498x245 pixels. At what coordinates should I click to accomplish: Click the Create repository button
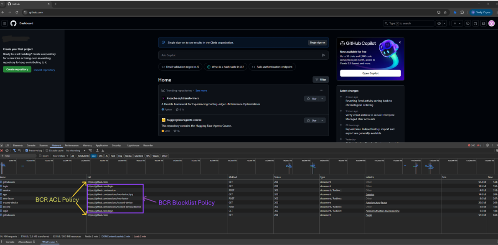pyautogui.click(x=17, y=69)
